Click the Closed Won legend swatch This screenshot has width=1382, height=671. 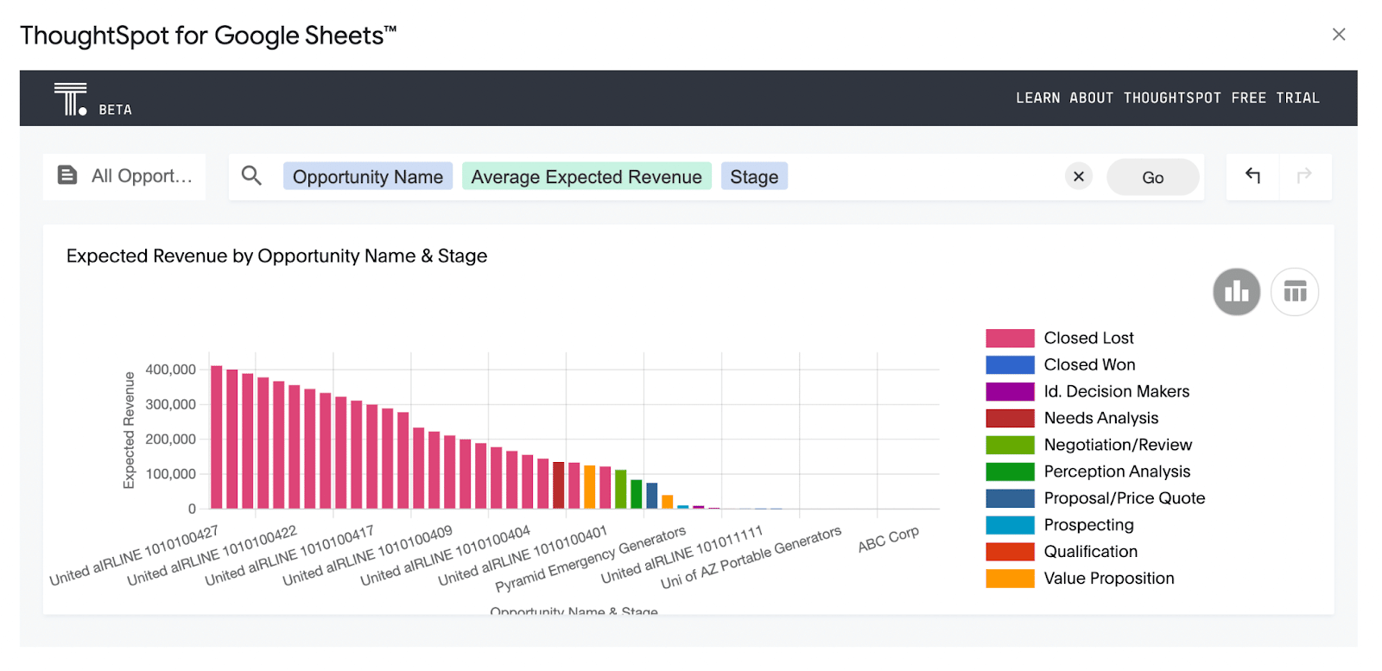point(1010,364)
